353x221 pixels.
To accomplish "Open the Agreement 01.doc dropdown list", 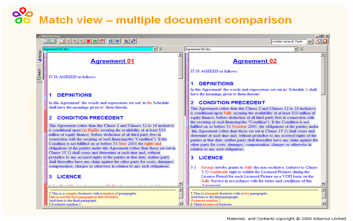I will coord(155,49).
